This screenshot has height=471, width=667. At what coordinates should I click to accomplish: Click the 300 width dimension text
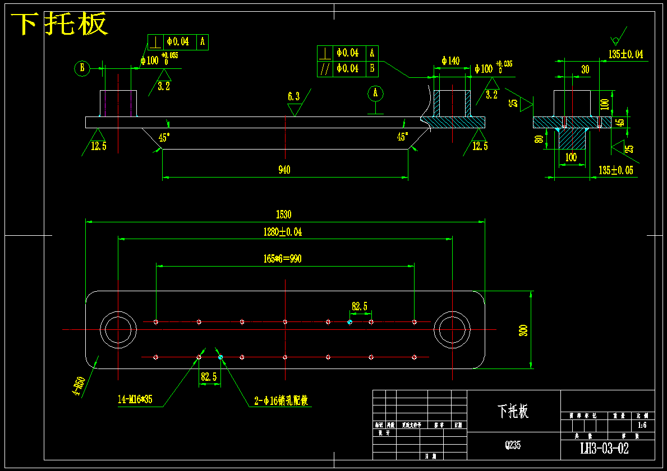click(523, 330)
